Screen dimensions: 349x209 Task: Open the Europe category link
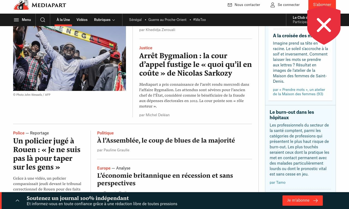[104, 168]
